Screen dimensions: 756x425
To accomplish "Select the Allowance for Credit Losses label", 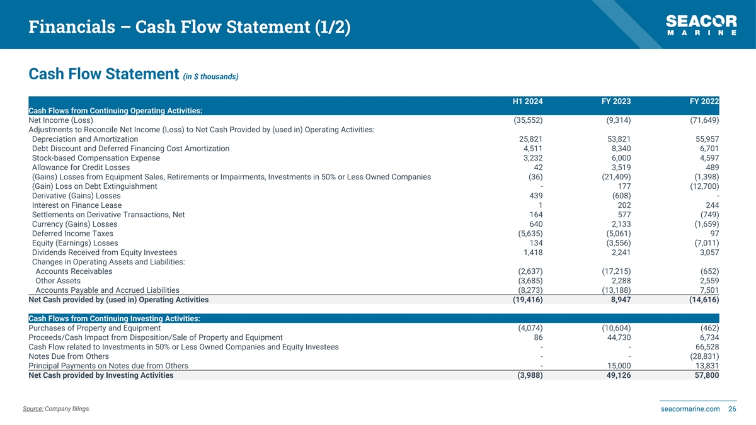I will click(81, 167).
